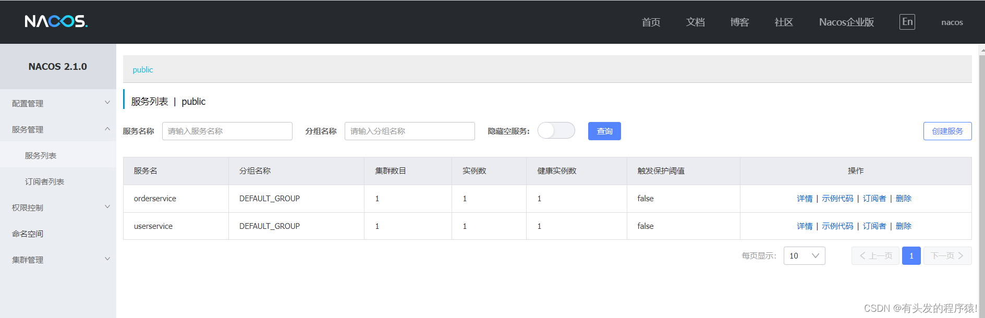985x318 pixels.
Task: Expand the 配置管理 sidebar menu
Action: [57, 103]
